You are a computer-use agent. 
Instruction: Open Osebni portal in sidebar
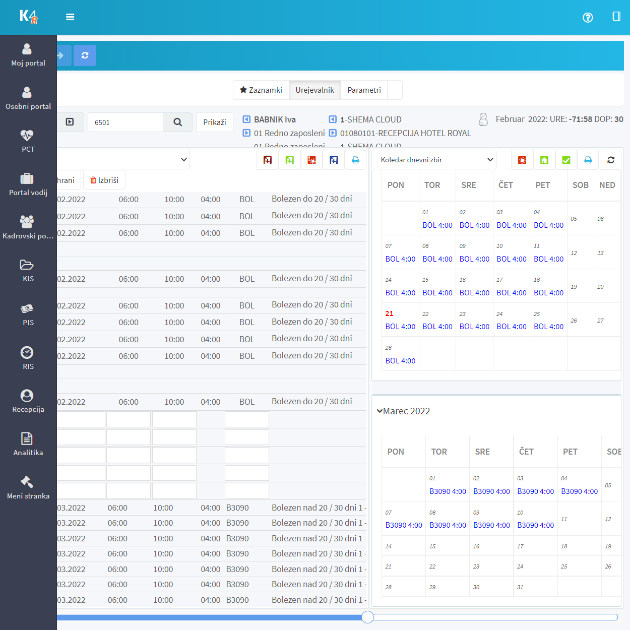coord(28,99)
